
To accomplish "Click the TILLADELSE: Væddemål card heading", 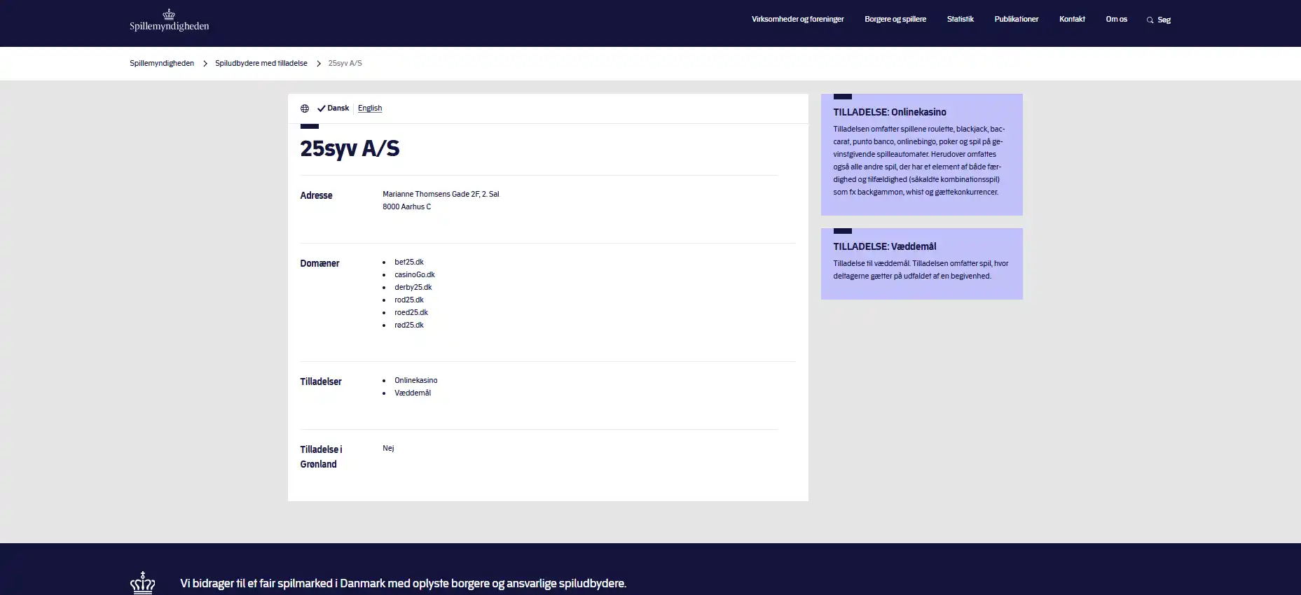I will point(885,246).
